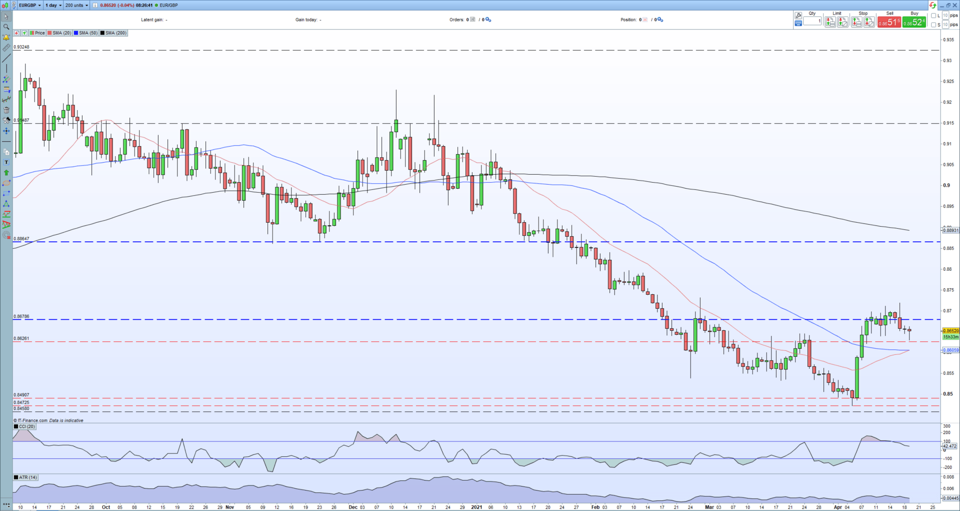Pick the green arrow drawing tool
The image size is (960, 511).
pyautogui.click(x=6, y=173)
